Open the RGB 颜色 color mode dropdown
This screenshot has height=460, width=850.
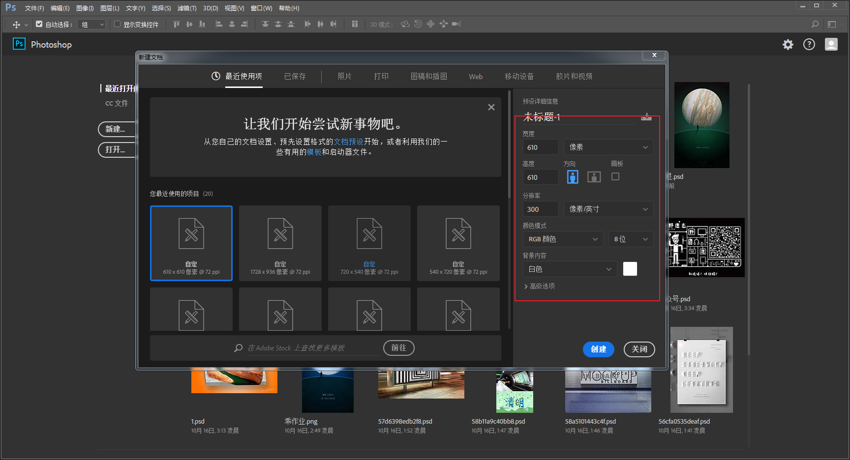pyautogui.click(x=563, y=239)
